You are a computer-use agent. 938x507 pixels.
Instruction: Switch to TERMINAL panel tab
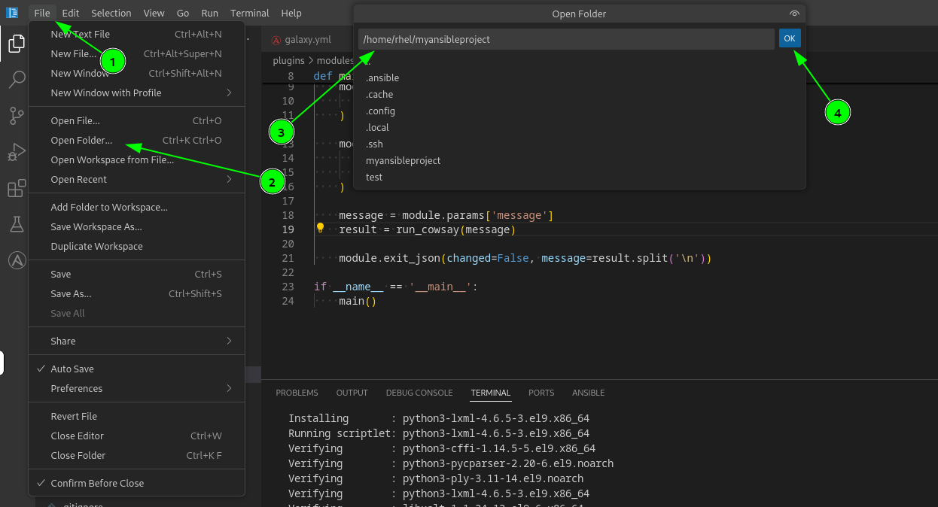click(491, 393)
